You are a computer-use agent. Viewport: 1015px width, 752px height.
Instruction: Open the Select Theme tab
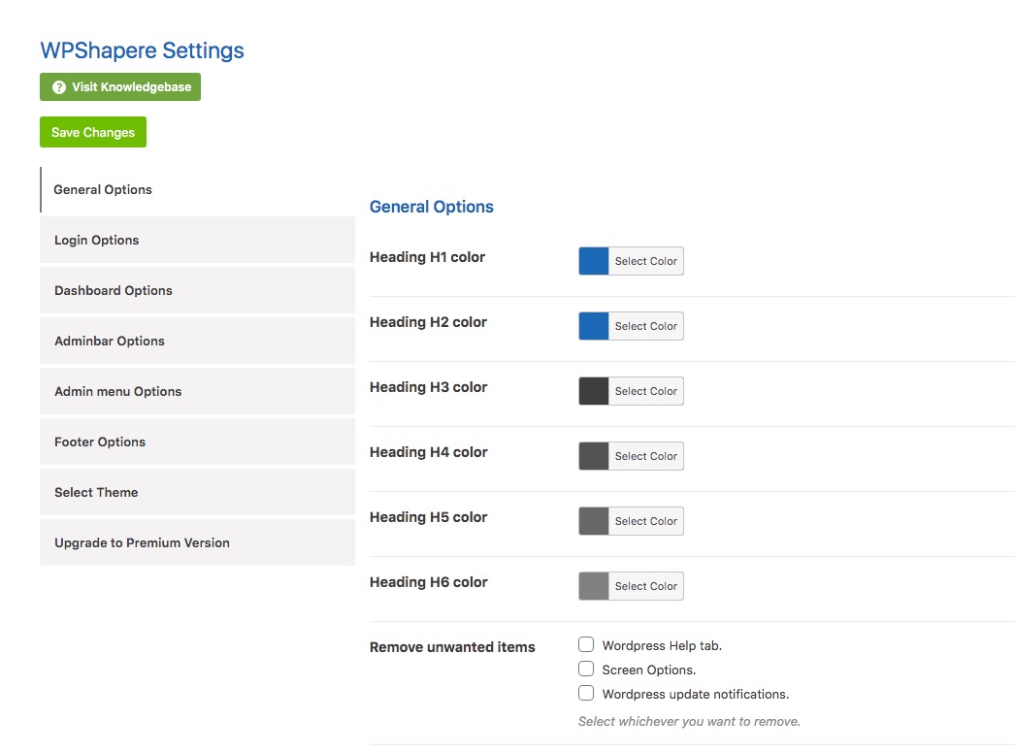coord(197,493)
